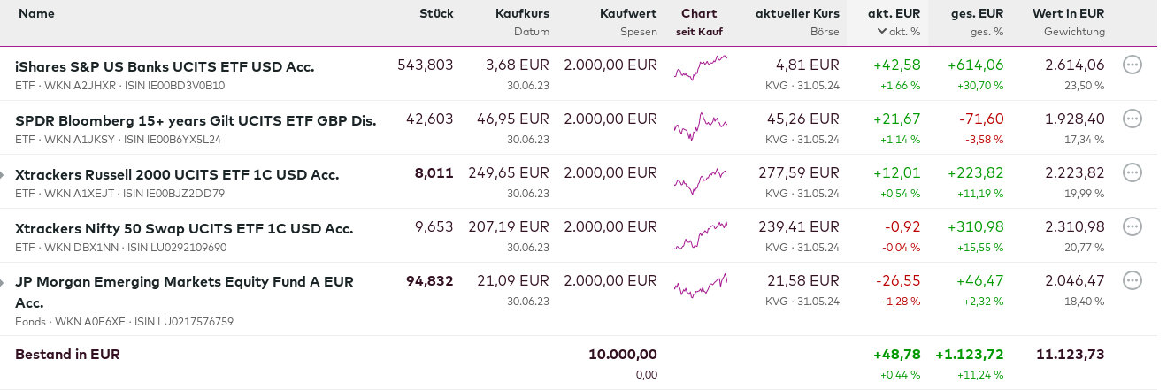Image resolution: width=1167 pixels, height=390 pixels.
Task: Click the Chart seit Kauf column header
Action: [699, 13]
